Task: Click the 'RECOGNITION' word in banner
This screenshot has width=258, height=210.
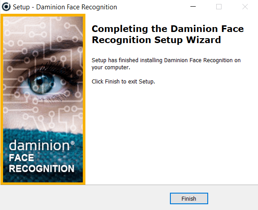Action: 41,169
